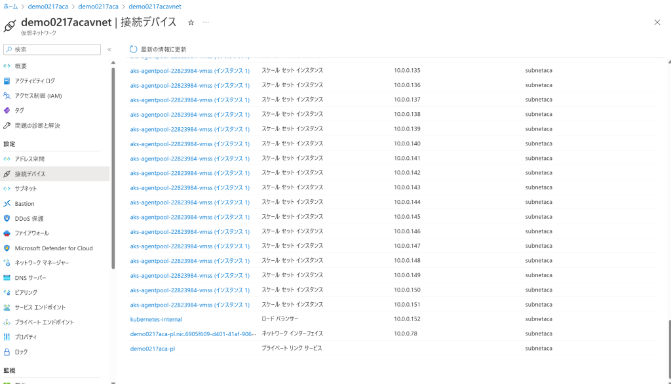The width and height of the screenshot is (671, 384).
Task: Open aks-agentpool instance with IP 10.0.0.140
Action: (x=189, y=144)
